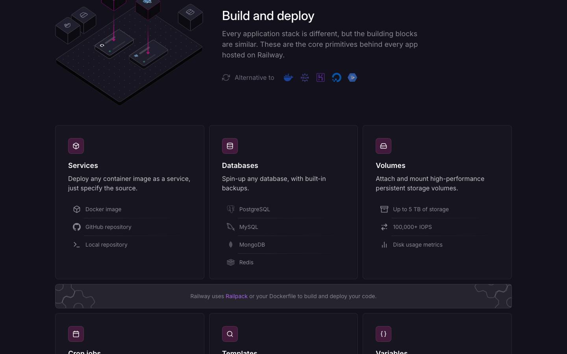Click the Google Cloud Run logo icon

pos(352,77)
